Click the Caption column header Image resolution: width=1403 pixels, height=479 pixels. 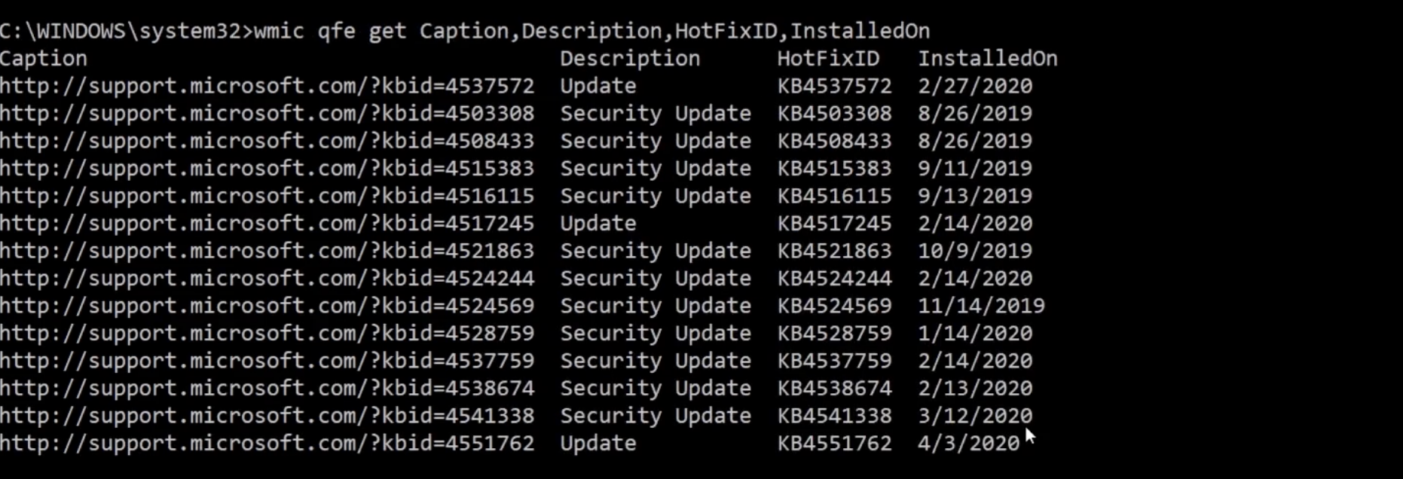pos(44,59)
